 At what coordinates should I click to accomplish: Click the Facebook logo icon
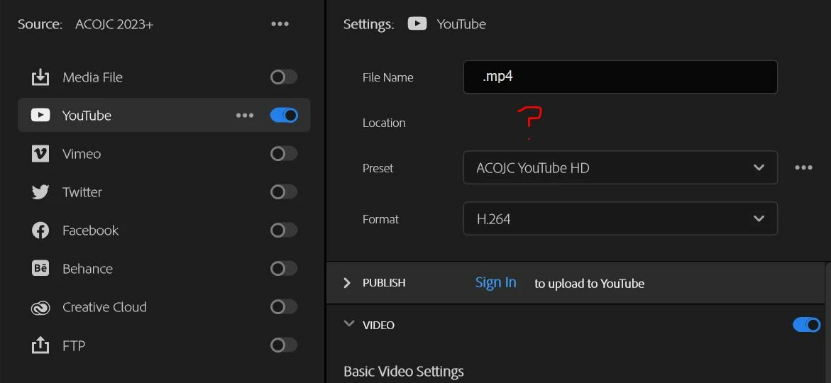tap(40, 231)
